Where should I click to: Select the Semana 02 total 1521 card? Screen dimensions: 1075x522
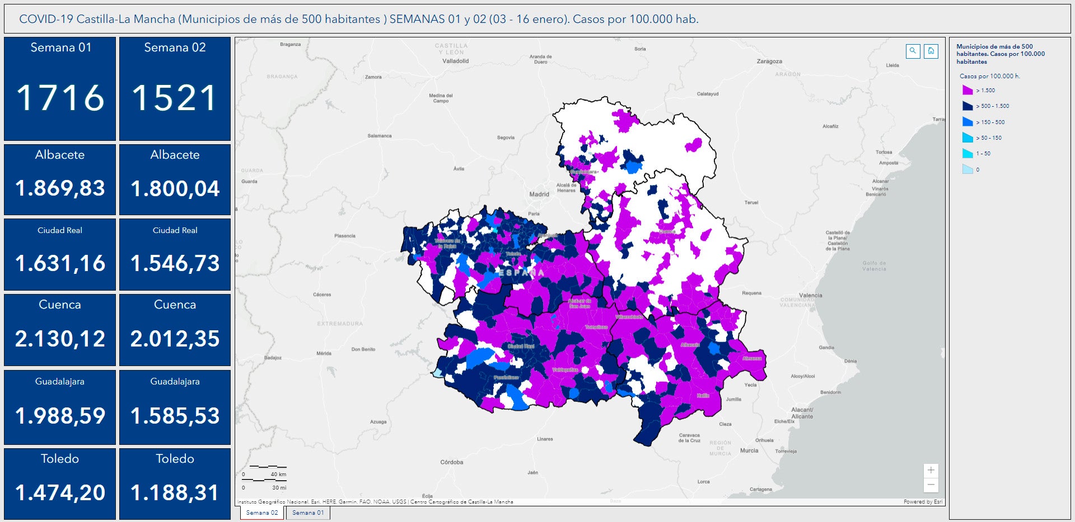pyautogui.click(x=175, y=89)
